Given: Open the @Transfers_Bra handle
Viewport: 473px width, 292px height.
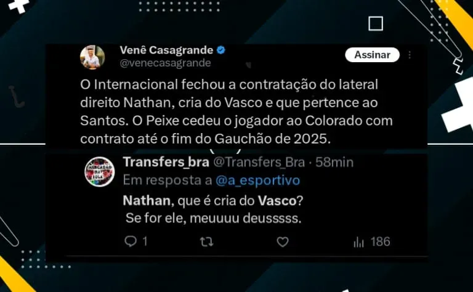Looking at the screenshot, I should pos(259,162).
